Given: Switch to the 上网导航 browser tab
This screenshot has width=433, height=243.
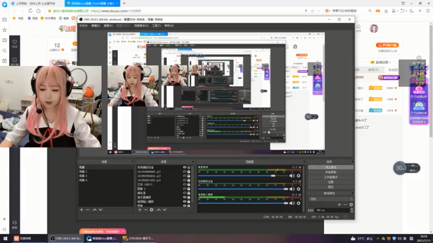Looking at the screenshot, I should pos(35,3).
